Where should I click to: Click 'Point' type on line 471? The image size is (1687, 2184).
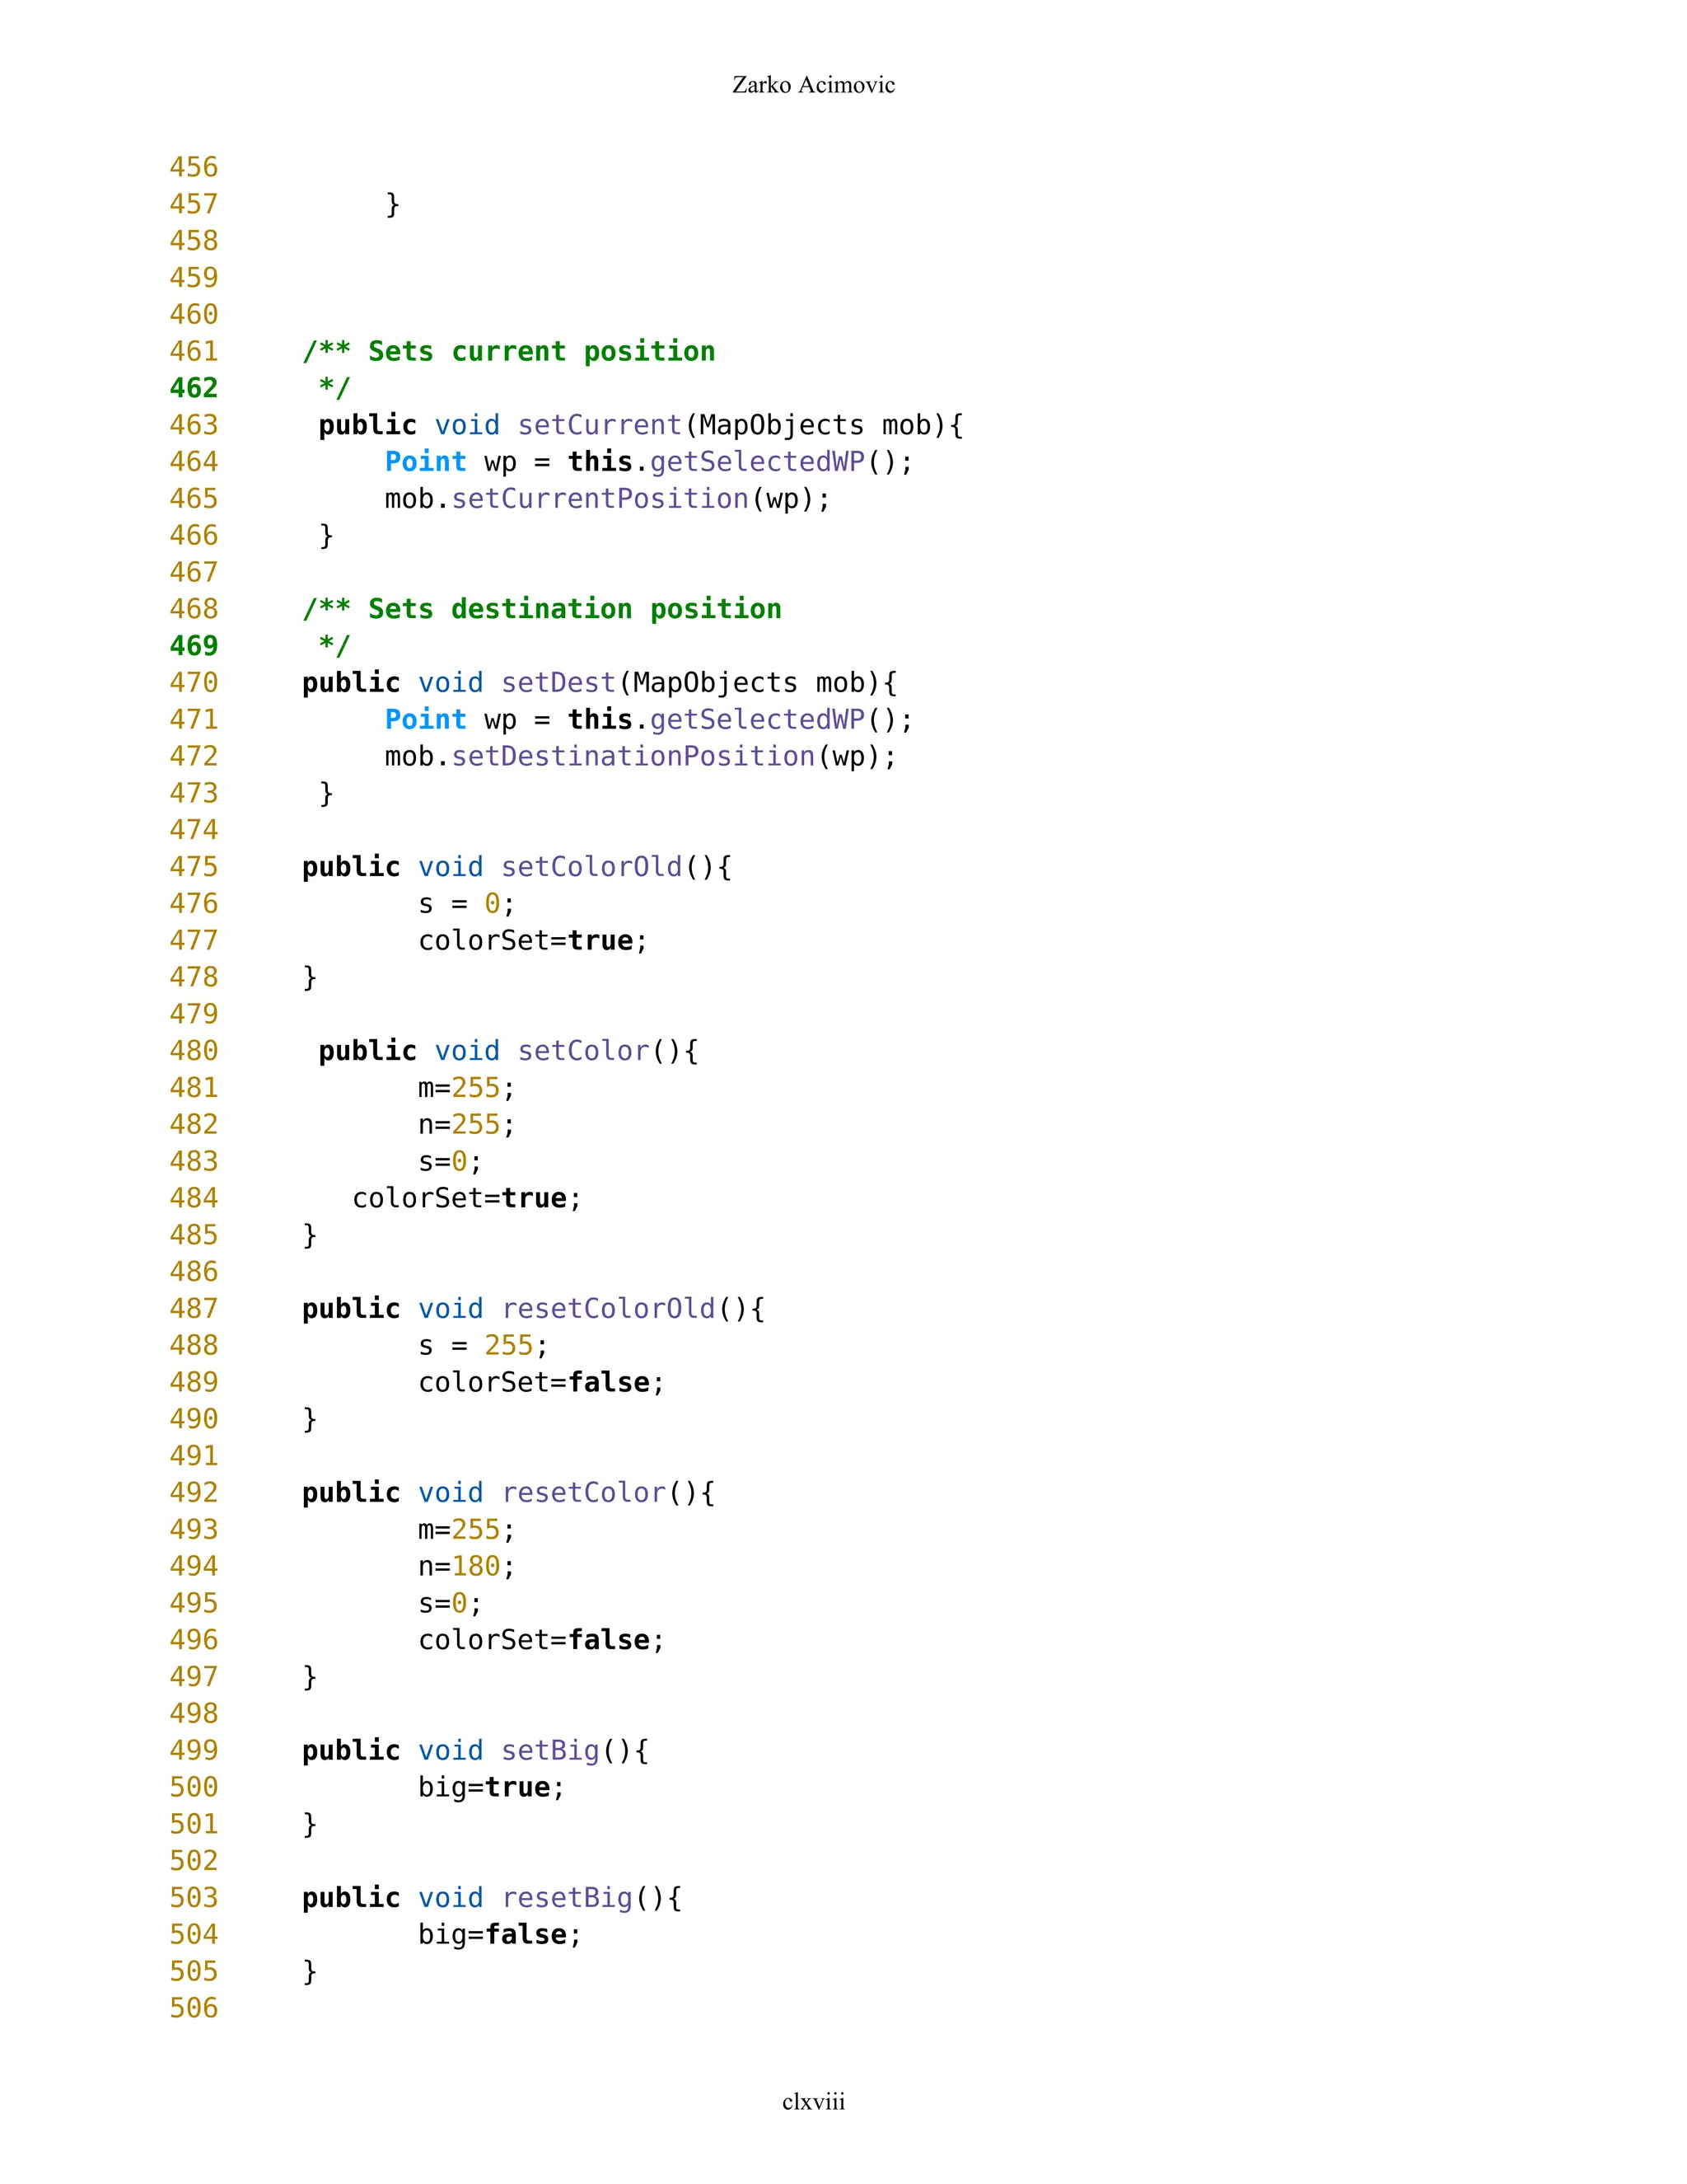click(x=426, y=720)
